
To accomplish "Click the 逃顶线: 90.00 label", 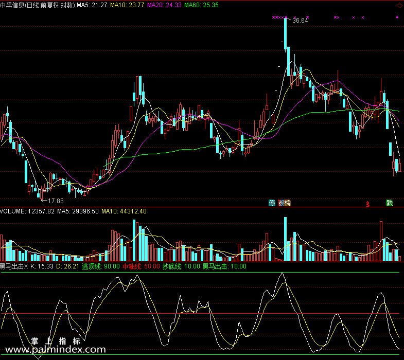I will [101, 266].
